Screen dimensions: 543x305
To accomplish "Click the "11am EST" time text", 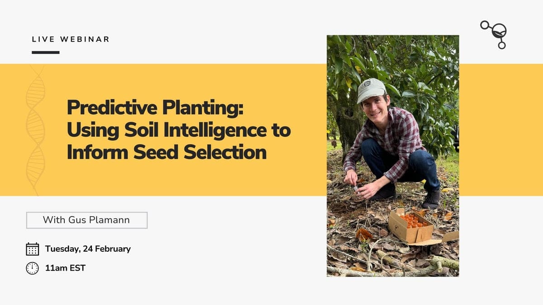I will [65, 268].
